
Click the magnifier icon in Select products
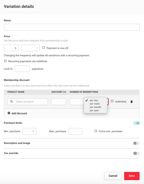11,102
